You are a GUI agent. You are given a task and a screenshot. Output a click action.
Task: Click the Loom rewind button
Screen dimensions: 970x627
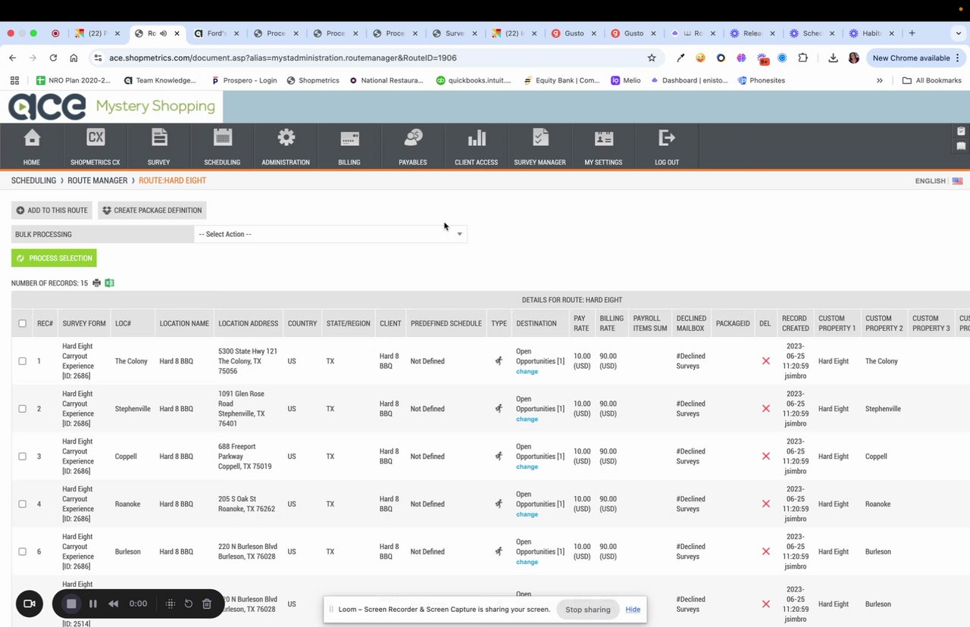coord(114,604)
